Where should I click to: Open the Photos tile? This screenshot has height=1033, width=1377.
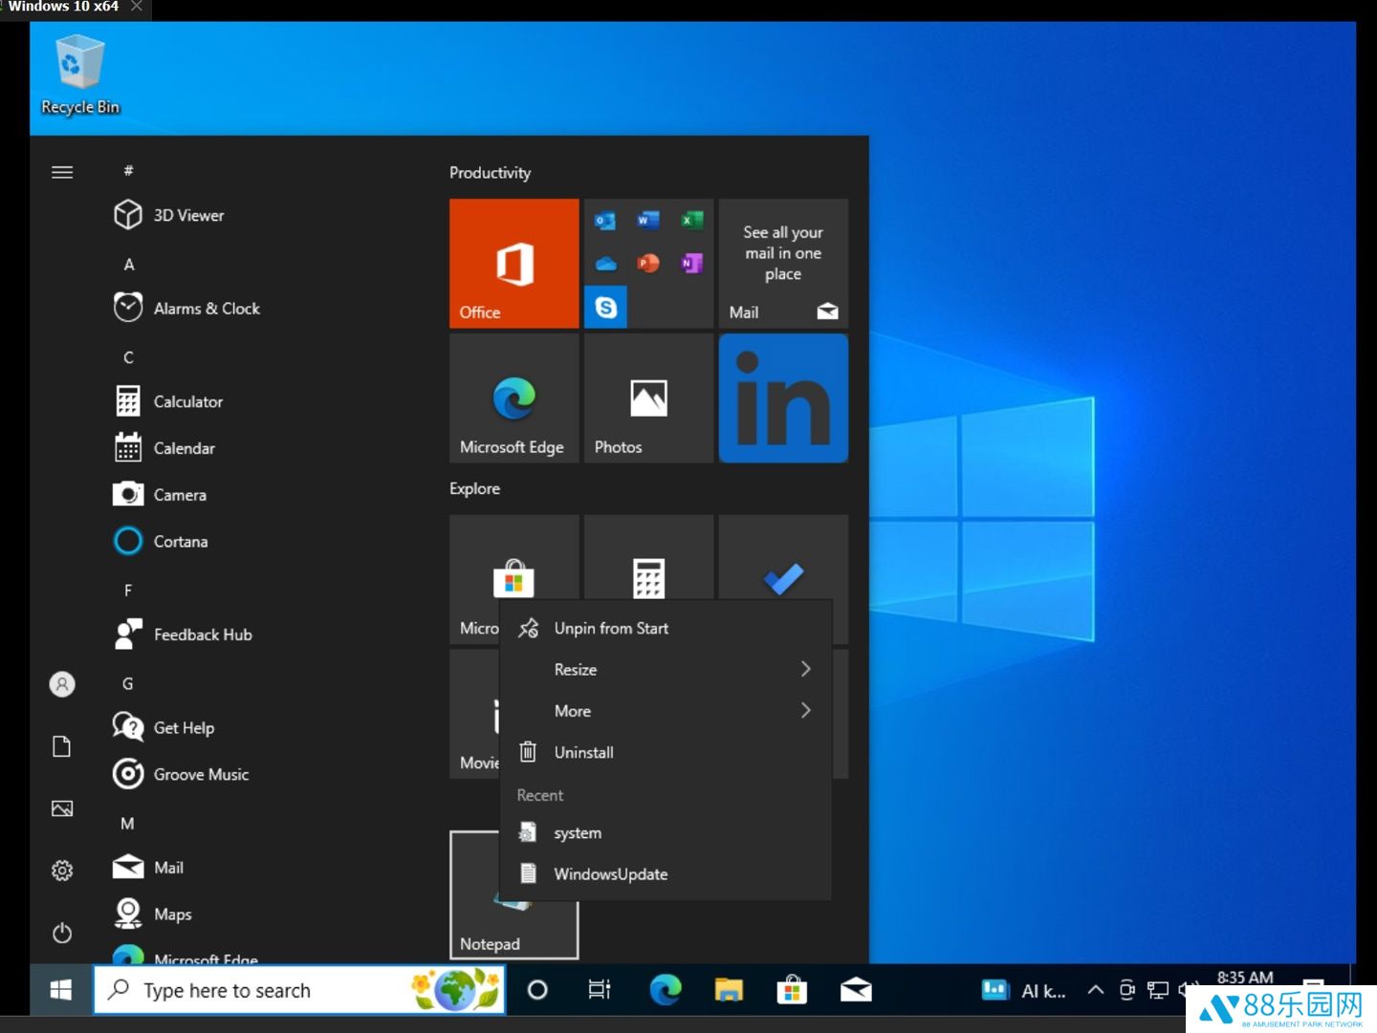(x=648, y=398)
